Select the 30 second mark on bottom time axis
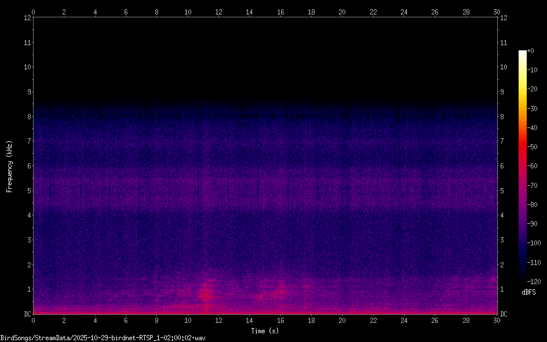Screen dimensions: 547x342 point(497,320)
